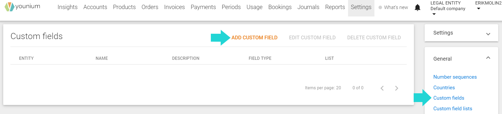Sort by Field Type column header

pyautogui.click(x=260, y=58)
